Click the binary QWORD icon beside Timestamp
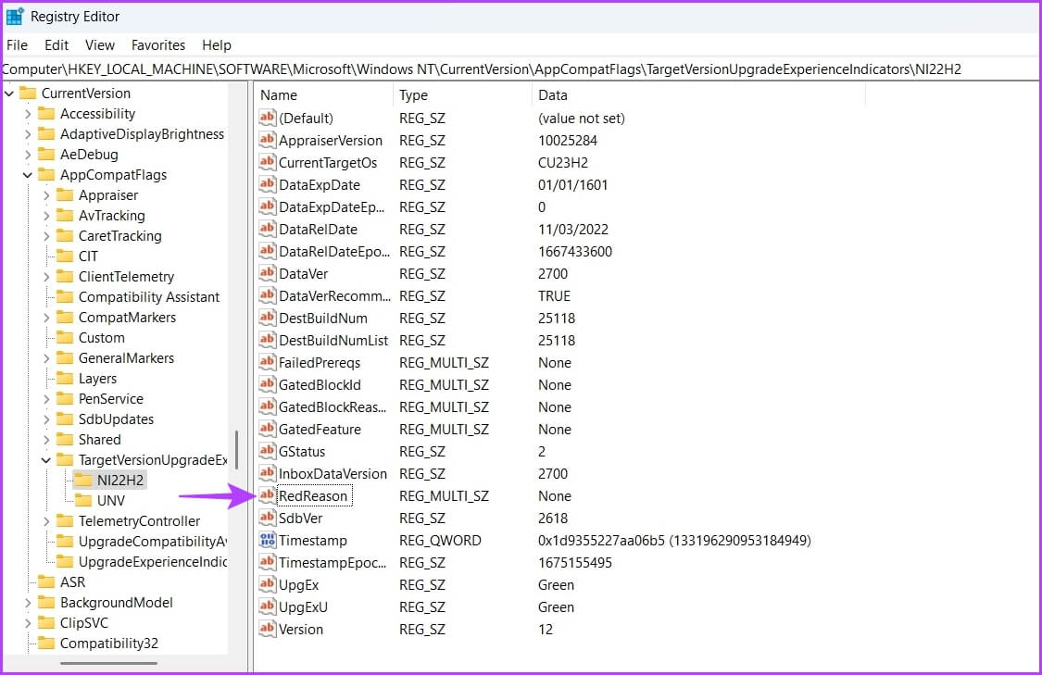 267,540
